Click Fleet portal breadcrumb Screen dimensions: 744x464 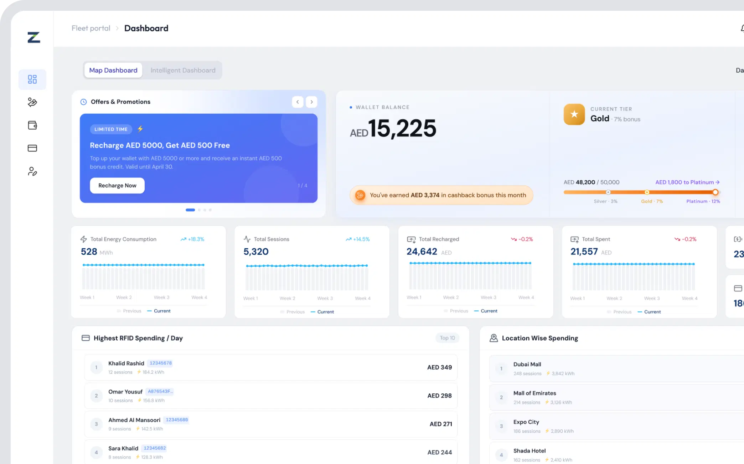[91, 28]
